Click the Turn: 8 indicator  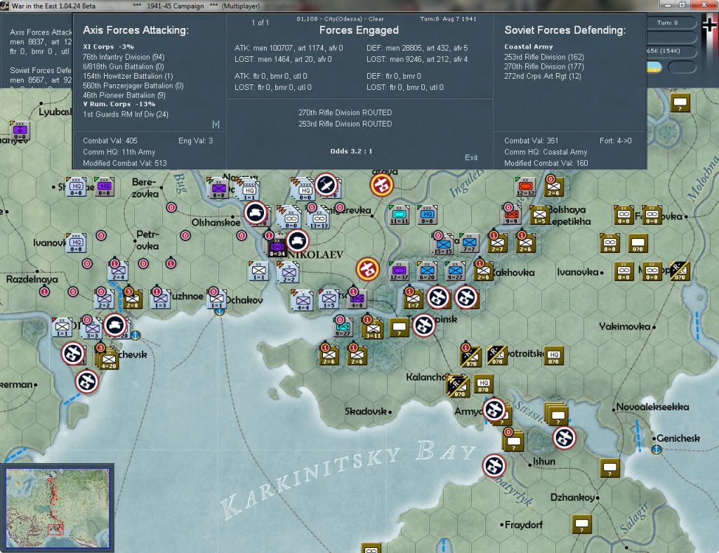click(667, 22)
